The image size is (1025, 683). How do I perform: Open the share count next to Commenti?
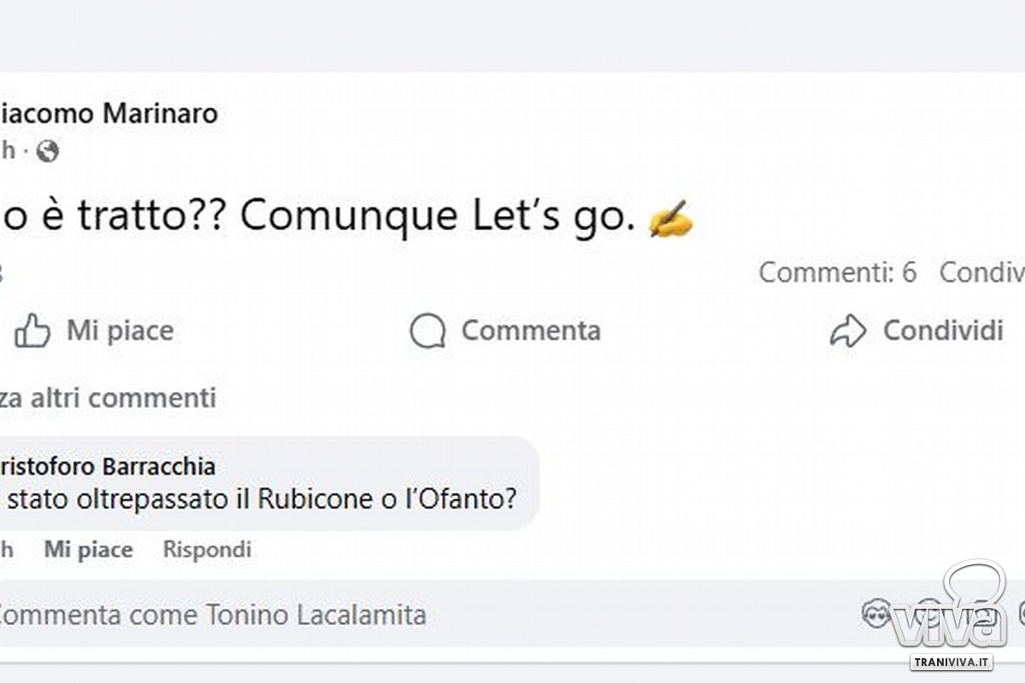tap(982, 273)
